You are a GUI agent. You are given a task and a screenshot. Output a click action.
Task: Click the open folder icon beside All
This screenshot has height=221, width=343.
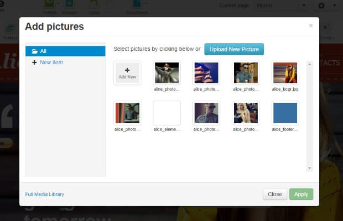pyautogui.click(x=34, y=51)
